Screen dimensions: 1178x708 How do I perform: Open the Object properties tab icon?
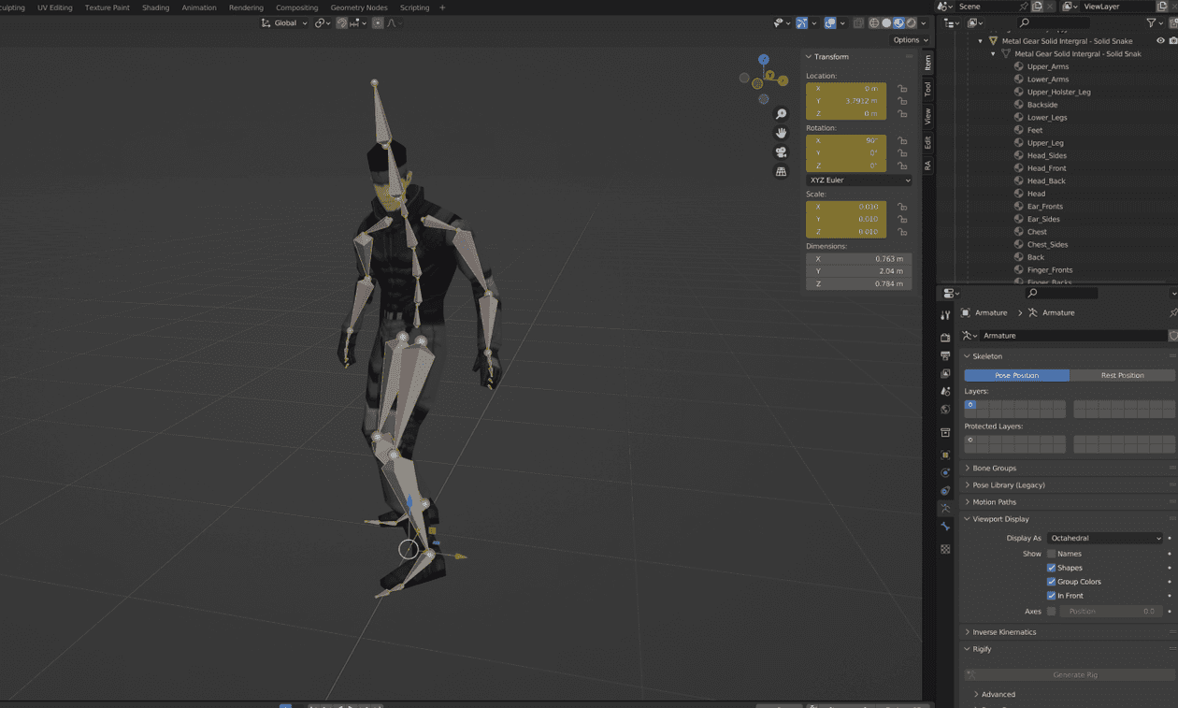pyautogui.click(x=945, y=455)
